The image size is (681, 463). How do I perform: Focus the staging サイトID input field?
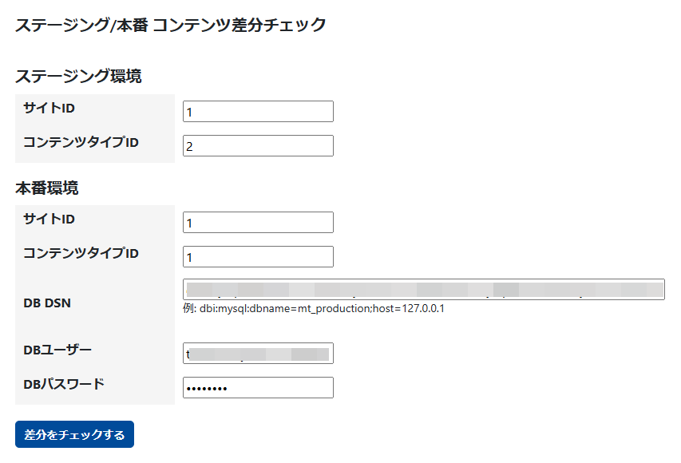[257, 112]
